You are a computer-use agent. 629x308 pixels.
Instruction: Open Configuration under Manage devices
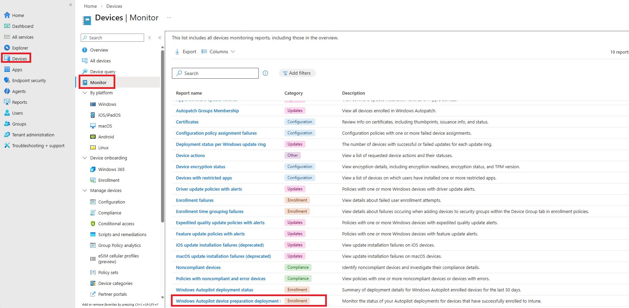[x=112, y=202]
